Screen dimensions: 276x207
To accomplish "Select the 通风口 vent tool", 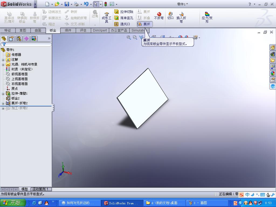I will click(x=122, y=24).
